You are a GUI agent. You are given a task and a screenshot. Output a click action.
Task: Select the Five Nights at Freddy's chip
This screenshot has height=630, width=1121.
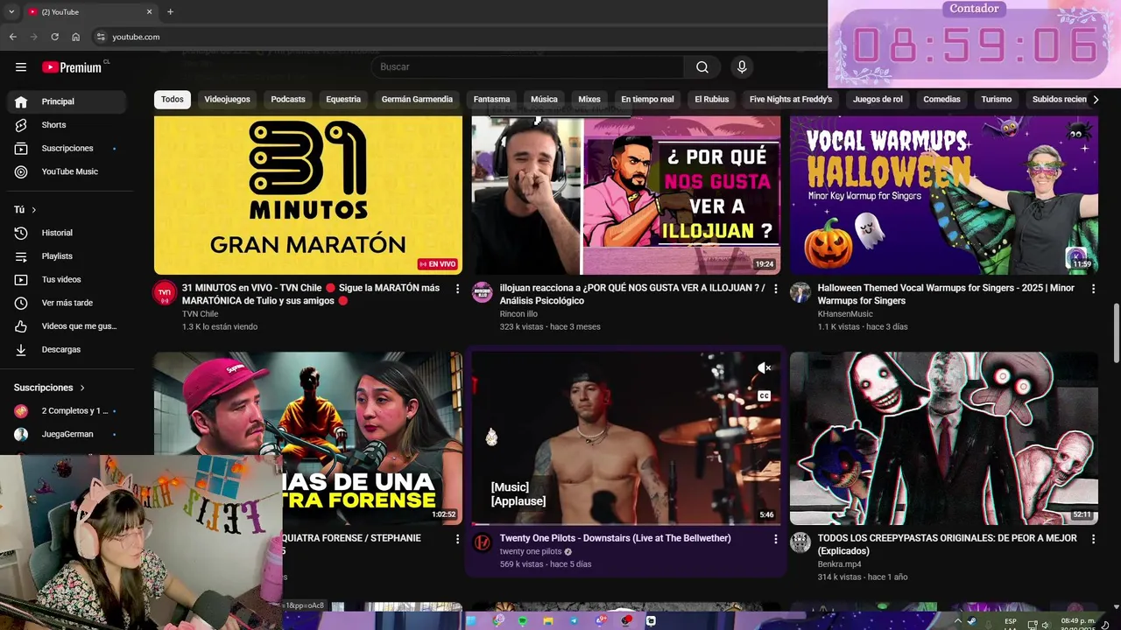791,100
